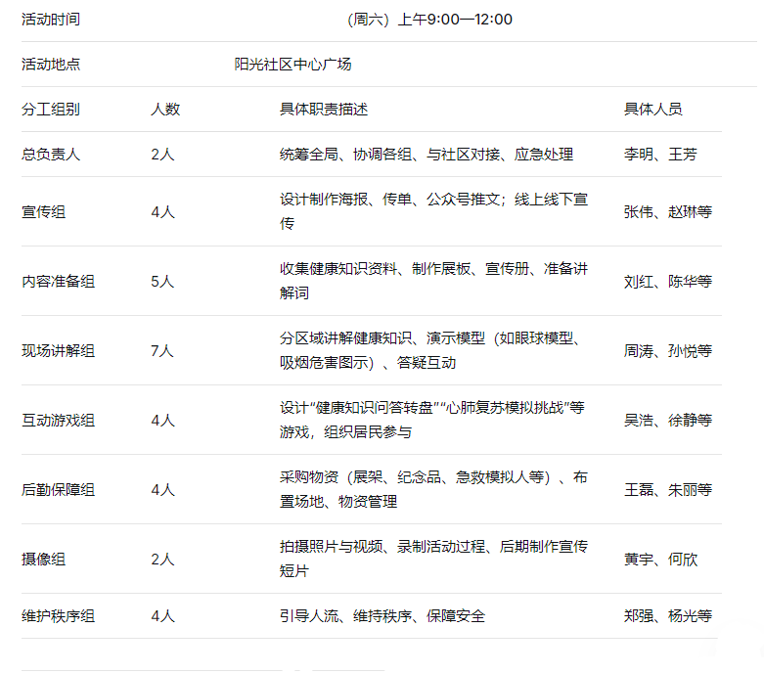Select the names 吴浩、徐静等

click(x=668, y=420)
